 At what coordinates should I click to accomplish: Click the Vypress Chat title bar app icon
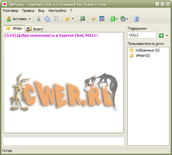click(x=5, y=4)
